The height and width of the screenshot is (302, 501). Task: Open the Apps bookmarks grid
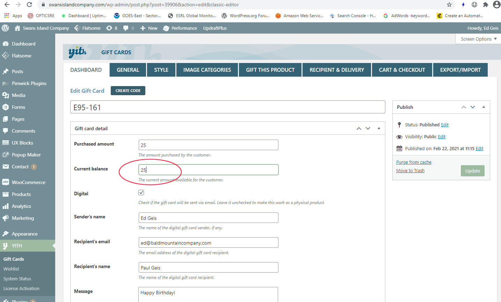(13, 16)
